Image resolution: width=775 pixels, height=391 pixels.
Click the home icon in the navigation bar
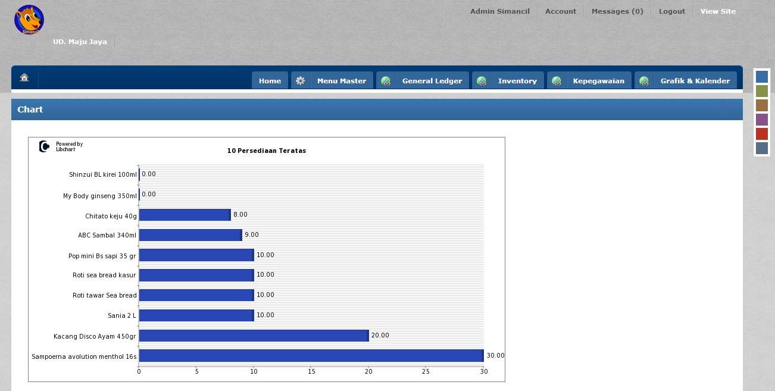coord(24,77)
